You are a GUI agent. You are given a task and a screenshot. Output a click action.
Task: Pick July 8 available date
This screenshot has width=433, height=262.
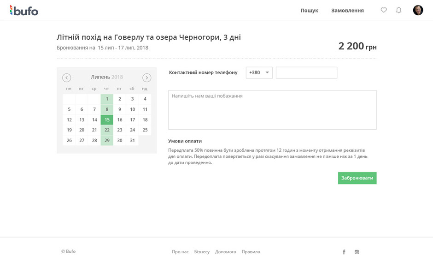107,109
